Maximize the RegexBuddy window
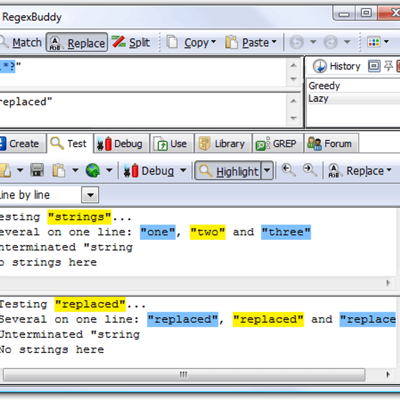400x400 pixels. [366, 13]
